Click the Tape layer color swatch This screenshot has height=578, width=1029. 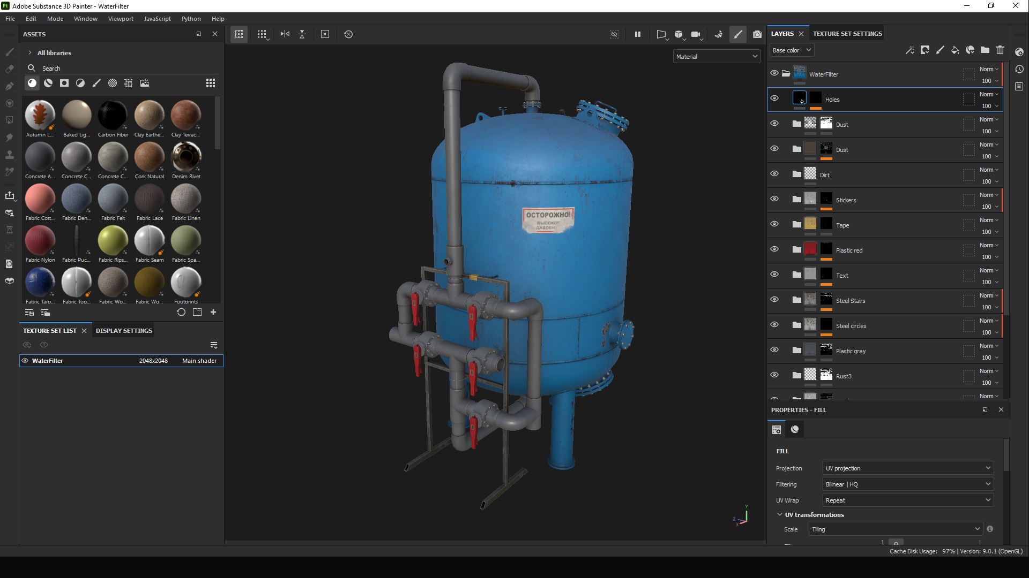coord(810,224)
